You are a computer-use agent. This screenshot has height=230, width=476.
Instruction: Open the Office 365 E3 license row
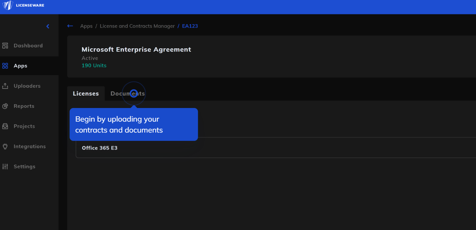276,148
